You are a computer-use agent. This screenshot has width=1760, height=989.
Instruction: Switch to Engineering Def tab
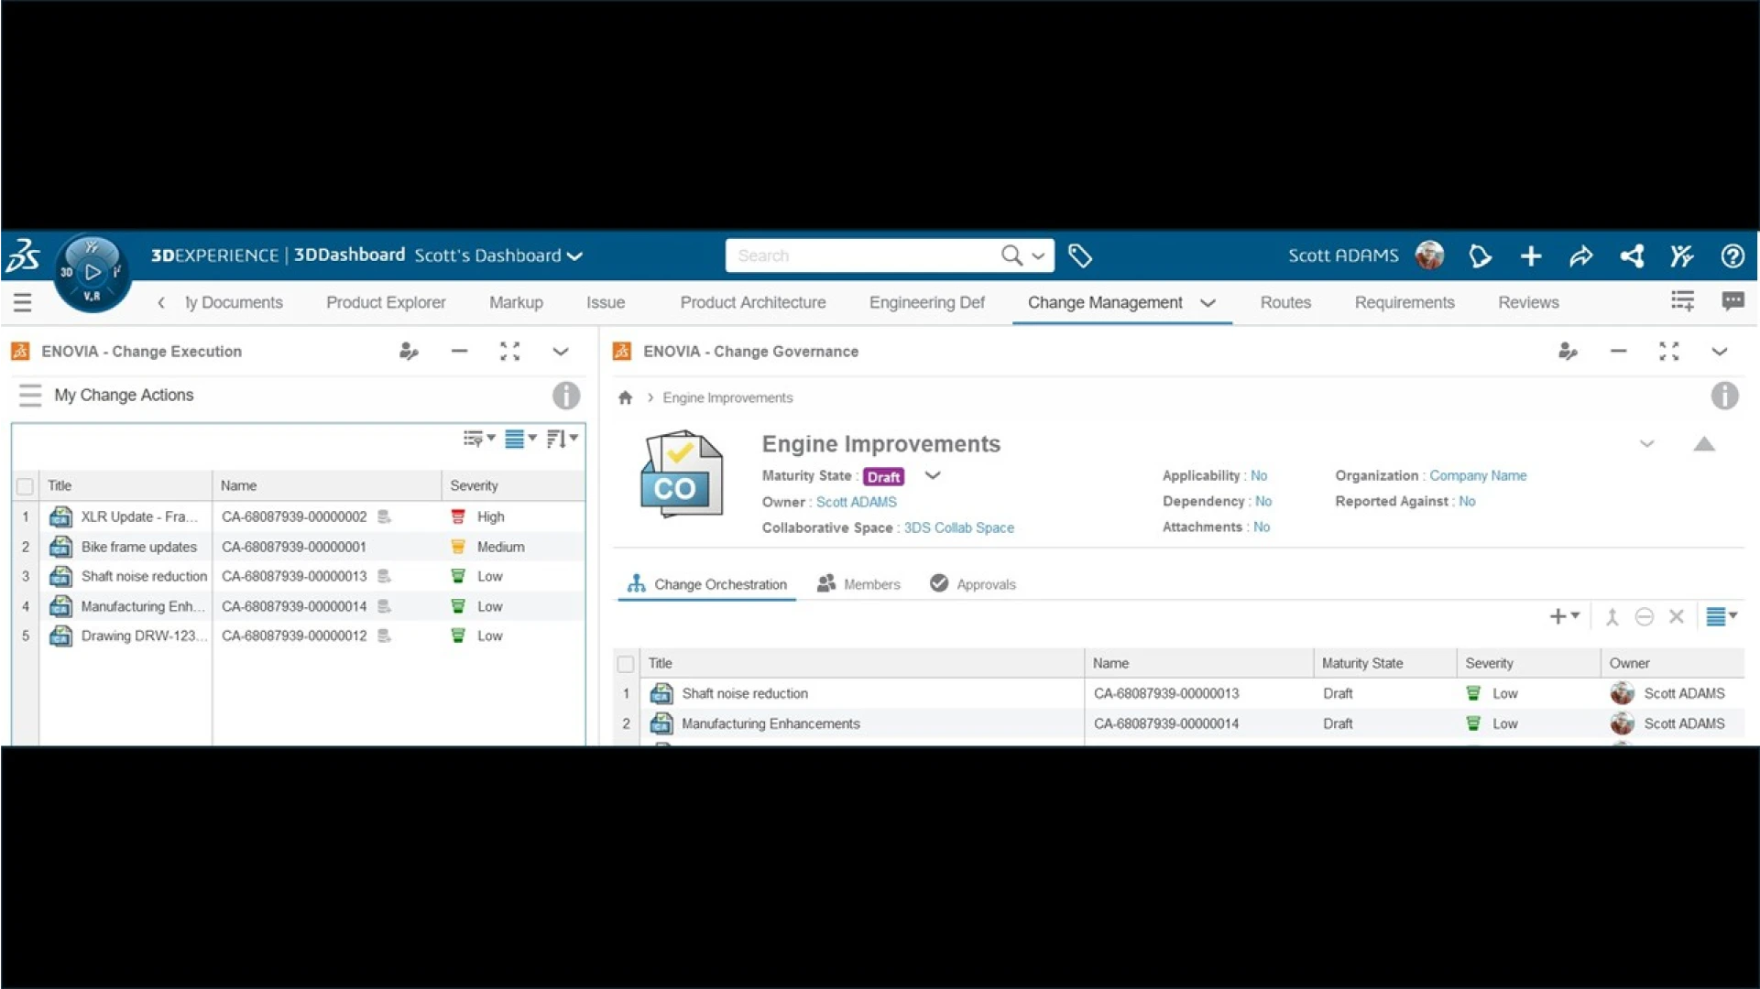pos(926,302)
